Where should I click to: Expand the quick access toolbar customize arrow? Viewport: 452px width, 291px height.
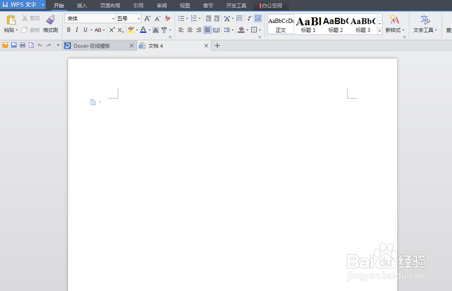[x=58, y=45]
